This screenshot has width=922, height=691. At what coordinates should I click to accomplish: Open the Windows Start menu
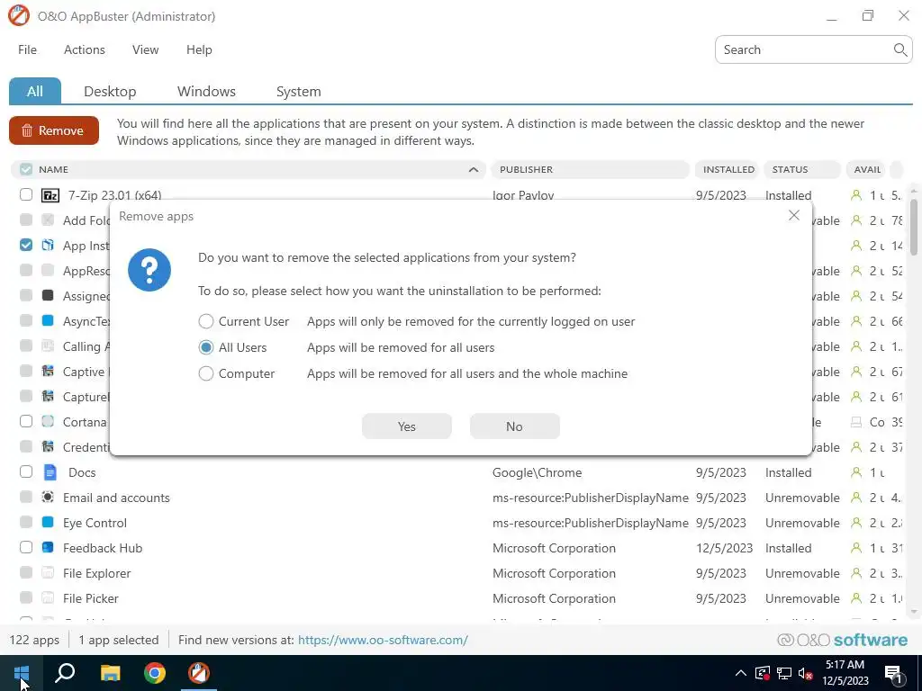tap(22, 673)
